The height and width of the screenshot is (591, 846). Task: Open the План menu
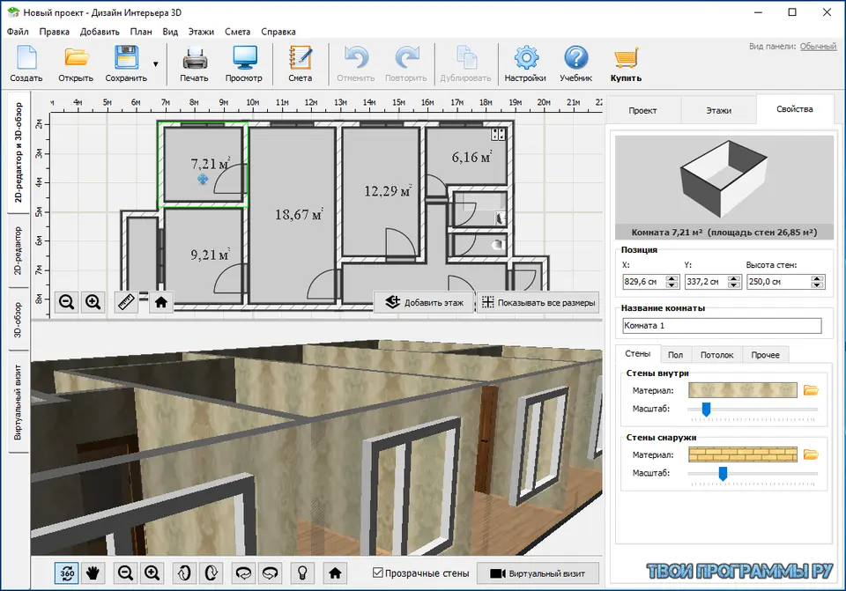pos(141,32)
